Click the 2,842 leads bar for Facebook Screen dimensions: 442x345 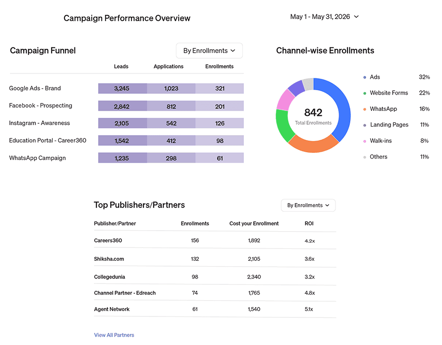click(x=122, y=106)
